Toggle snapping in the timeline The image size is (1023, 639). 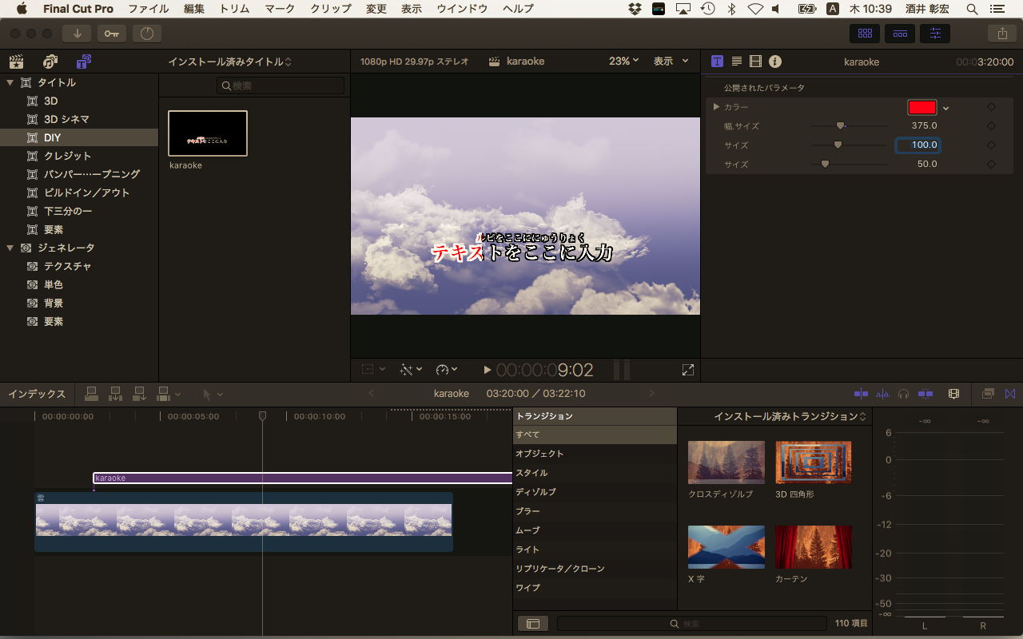tap(925, 394)
